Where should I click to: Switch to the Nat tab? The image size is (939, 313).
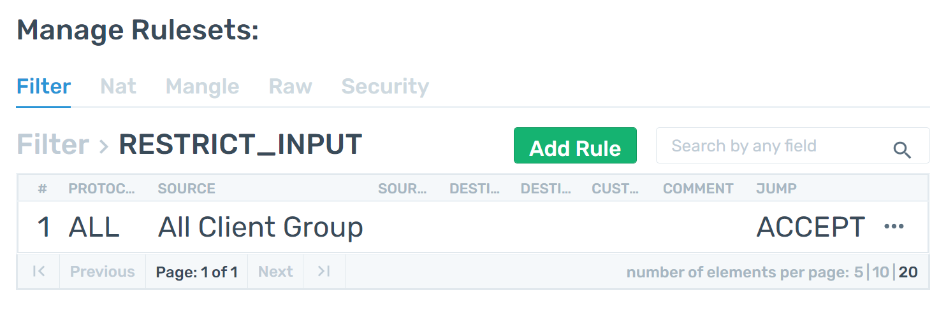pos(118,87)
